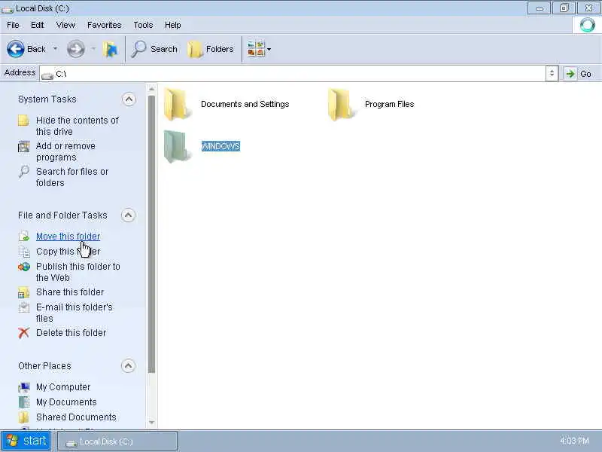Click Share this folder link
602x452 pixels.
click(x=70, y=292)
